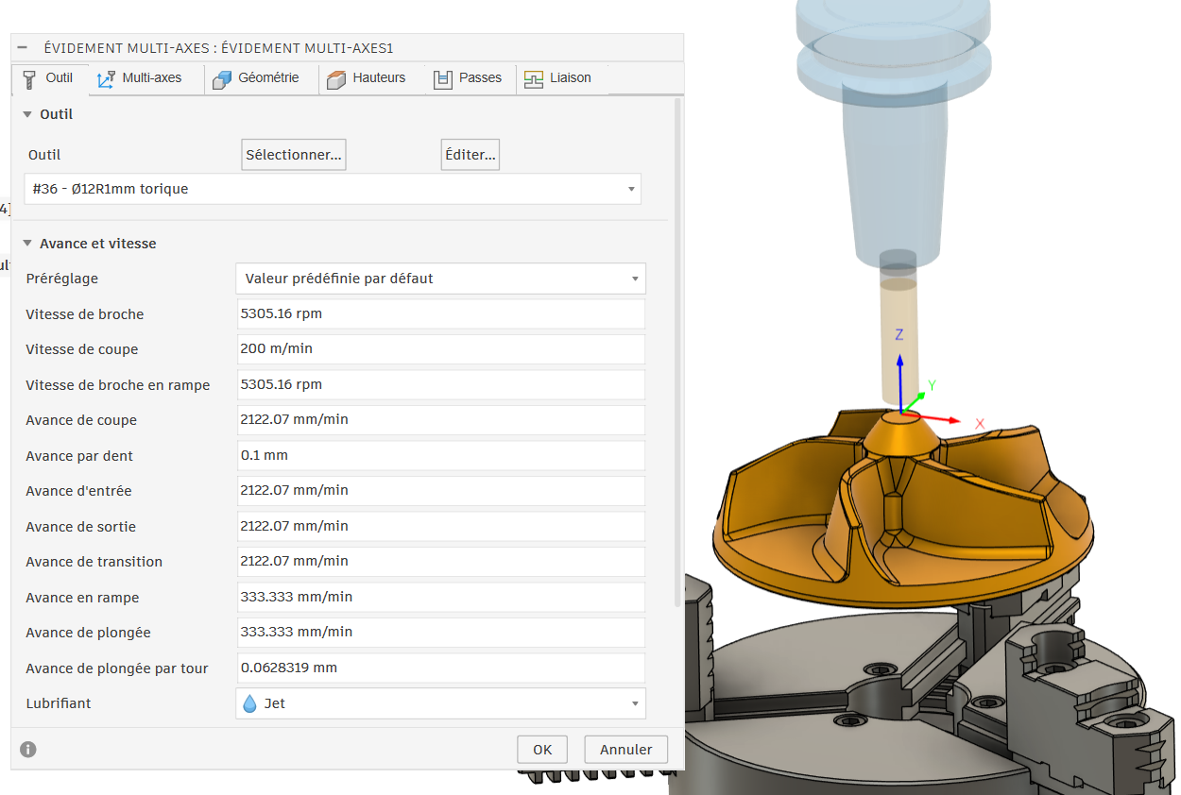Click the Passes tab icon
This screenshot has width=1181, height=795.
[443, 79]
